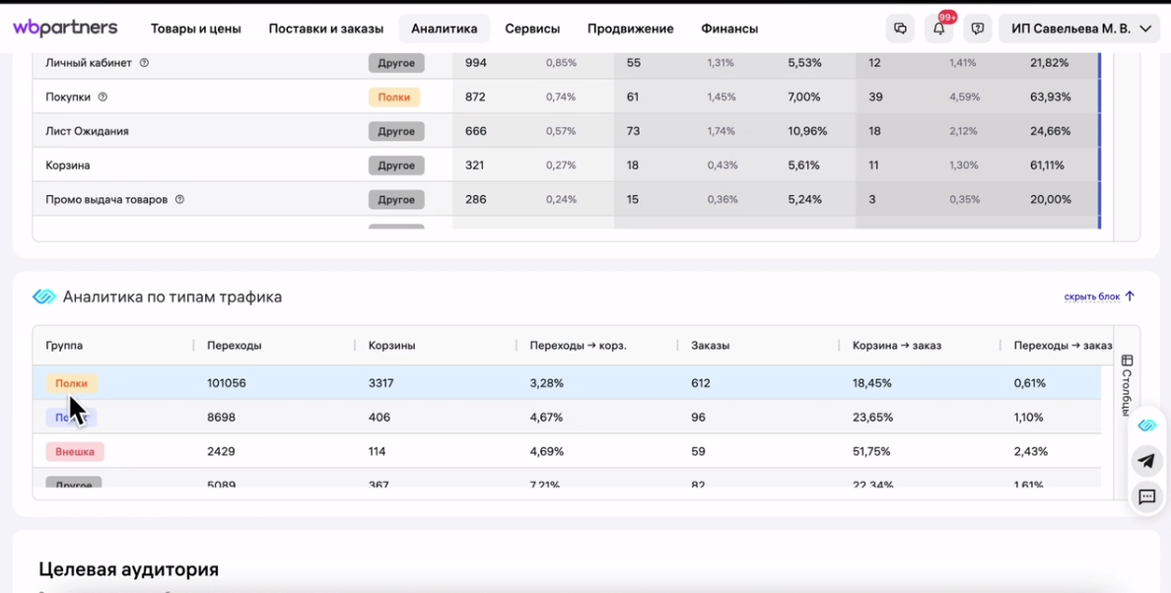The height and width of the screenshot is (593, 1171).
Task: Click the 51,75% cell in Внешка row
Action: coord(872,451)
